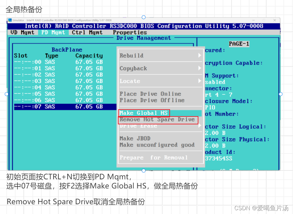Choose Place Drive Offline
This screenshot has width=293, height=214.
pyautogui.click(x=152, y=100)
